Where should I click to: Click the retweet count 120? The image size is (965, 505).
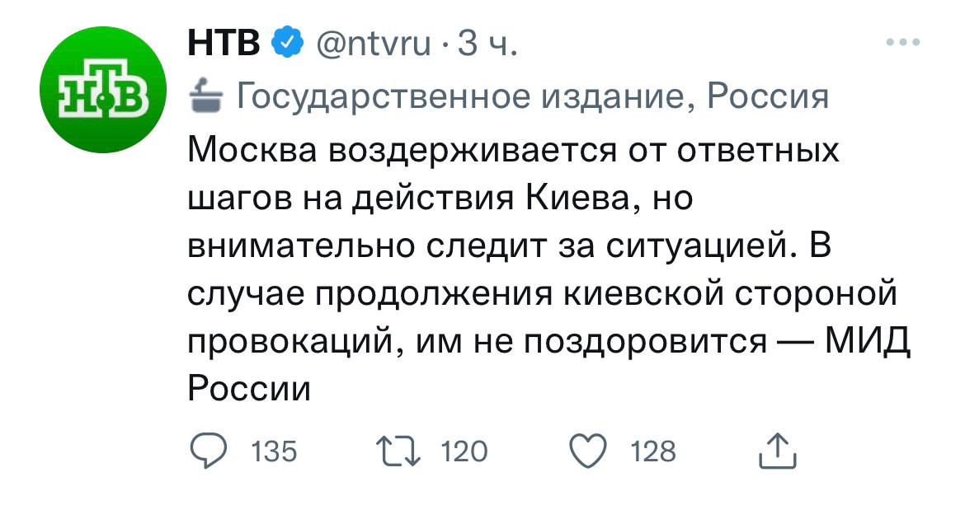[464, 451]
